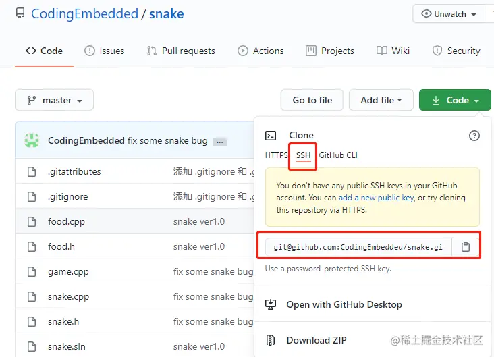This screenshot has width=494, height=357.
Task: Open the Projects tab
Action: coord(330,51)
